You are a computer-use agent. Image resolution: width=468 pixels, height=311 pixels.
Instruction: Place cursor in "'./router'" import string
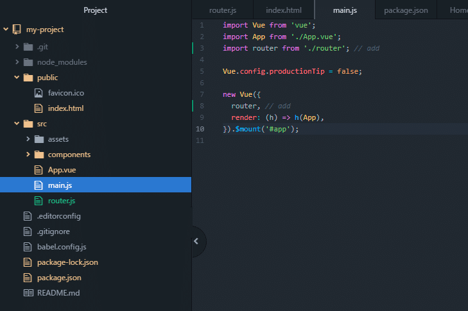click(324, 48)
